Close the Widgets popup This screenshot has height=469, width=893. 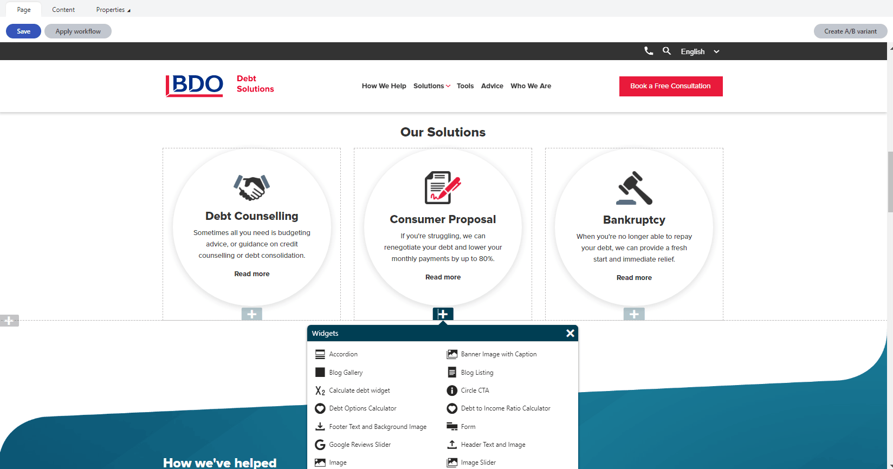click(570, 333)
